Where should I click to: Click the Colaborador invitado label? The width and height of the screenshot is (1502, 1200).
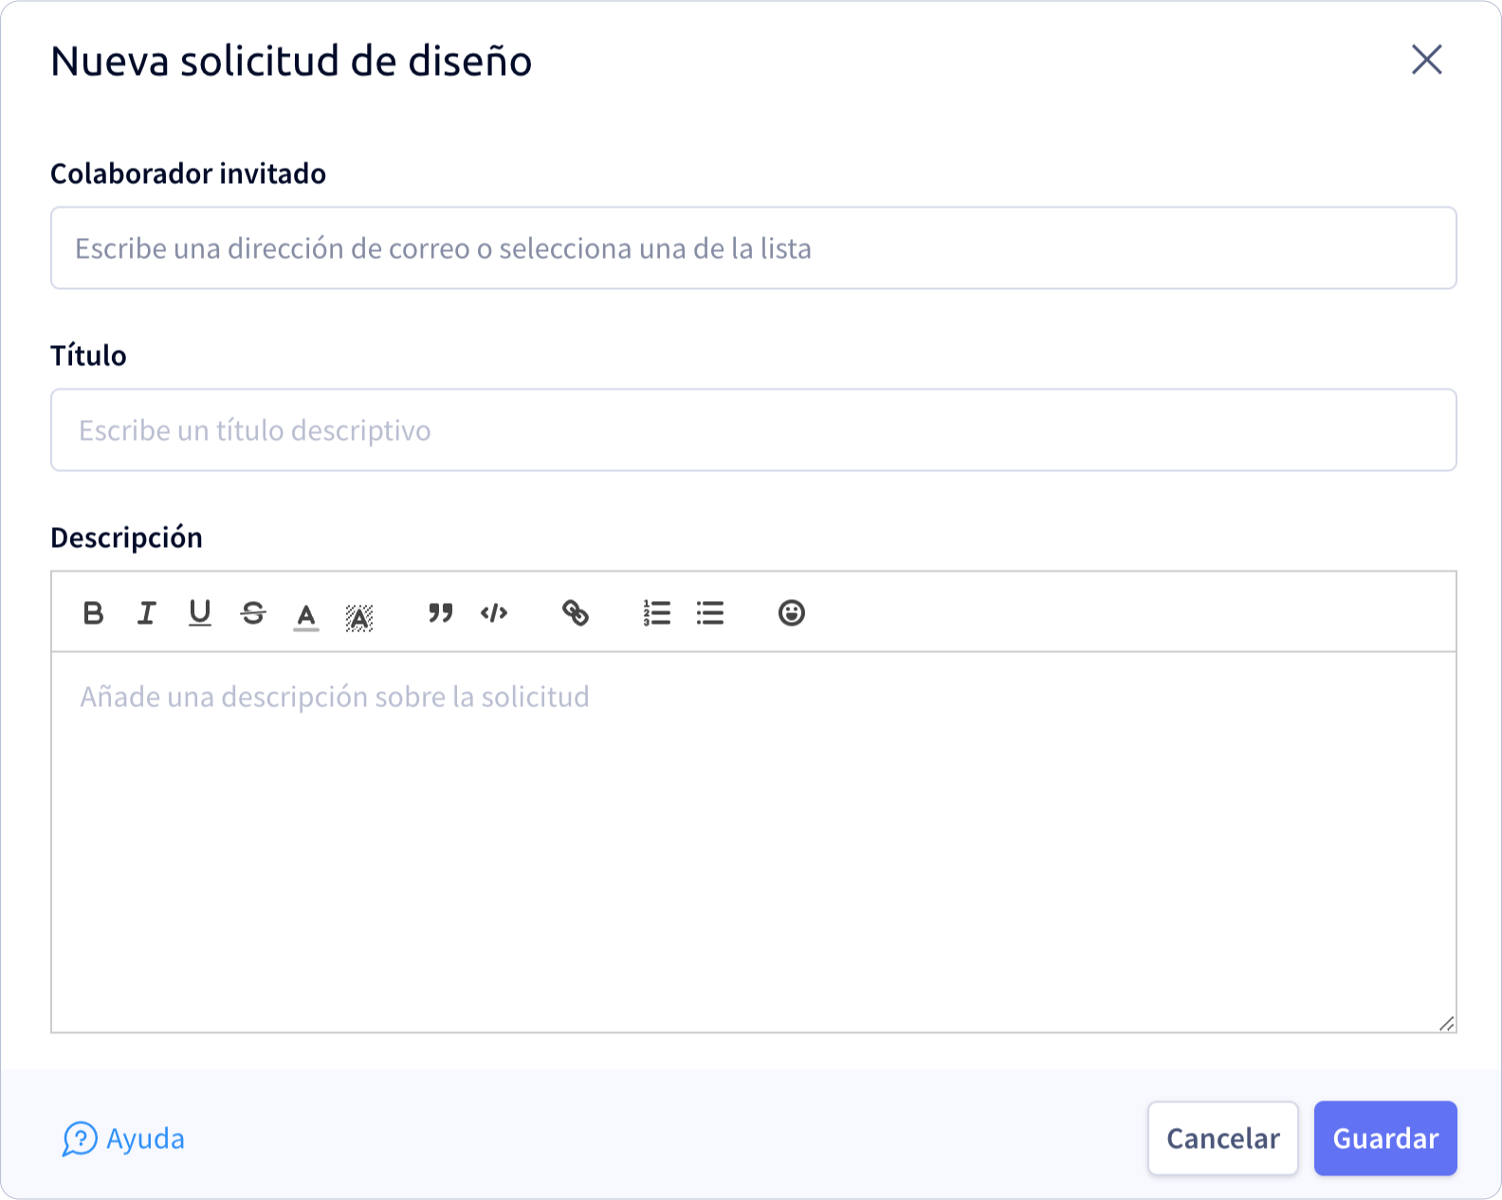pyautogui.click(x=188, y=173)
